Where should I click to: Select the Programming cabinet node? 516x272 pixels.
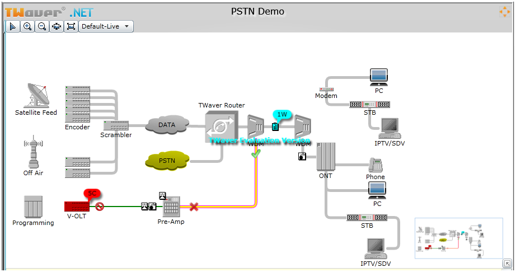coord(33,207)
